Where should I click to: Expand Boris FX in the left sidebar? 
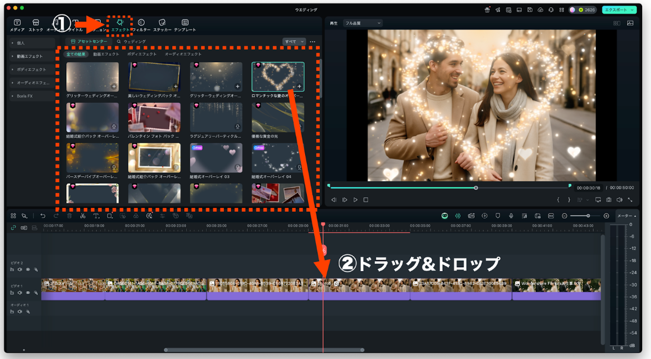coord(32,96)
